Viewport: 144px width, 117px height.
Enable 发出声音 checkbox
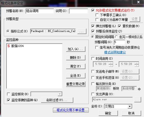(x=93, y=94)
